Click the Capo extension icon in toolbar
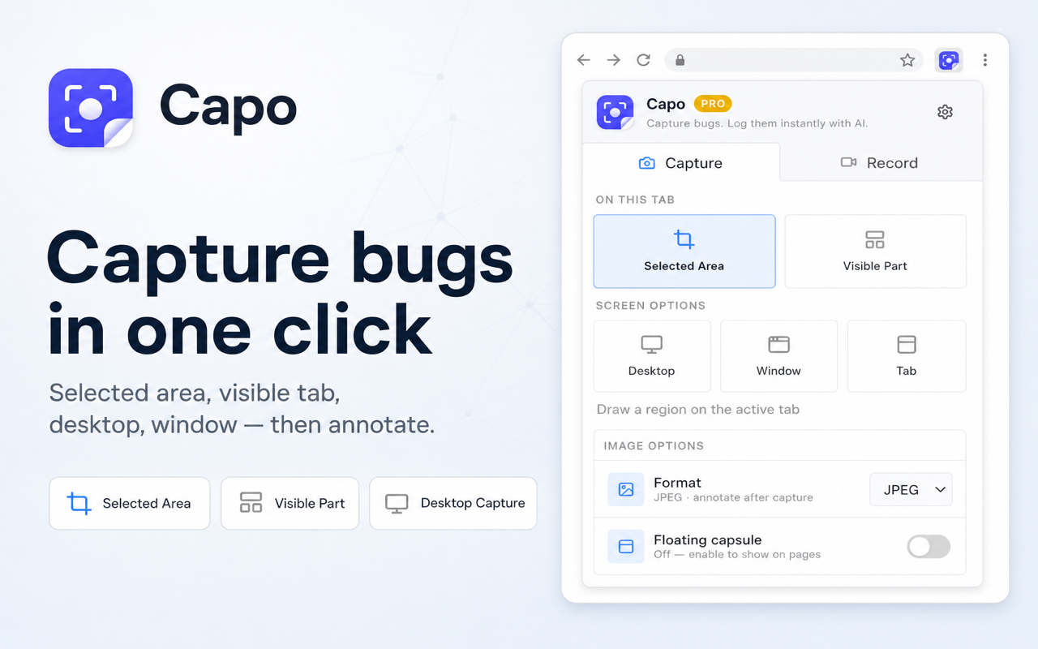The height and width of the screenshot is (649, 1038). 949,60
